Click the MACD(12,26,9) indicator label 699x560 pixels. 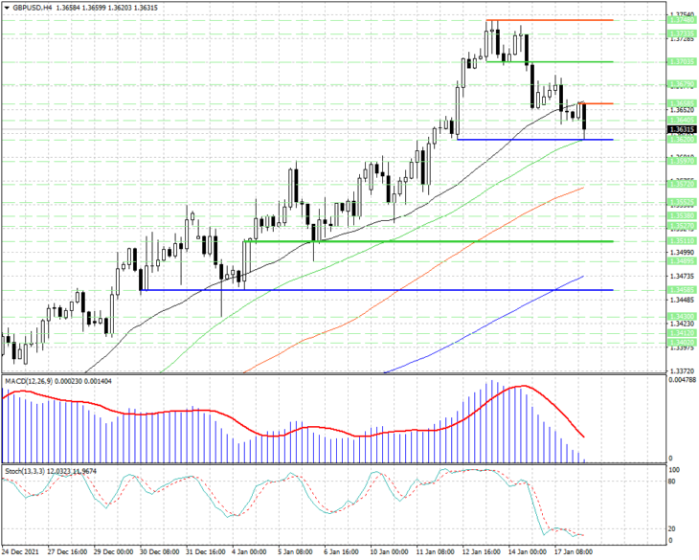28,382
